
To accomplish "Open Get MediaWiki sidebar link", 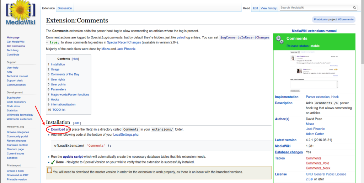I will pos(16,42).
